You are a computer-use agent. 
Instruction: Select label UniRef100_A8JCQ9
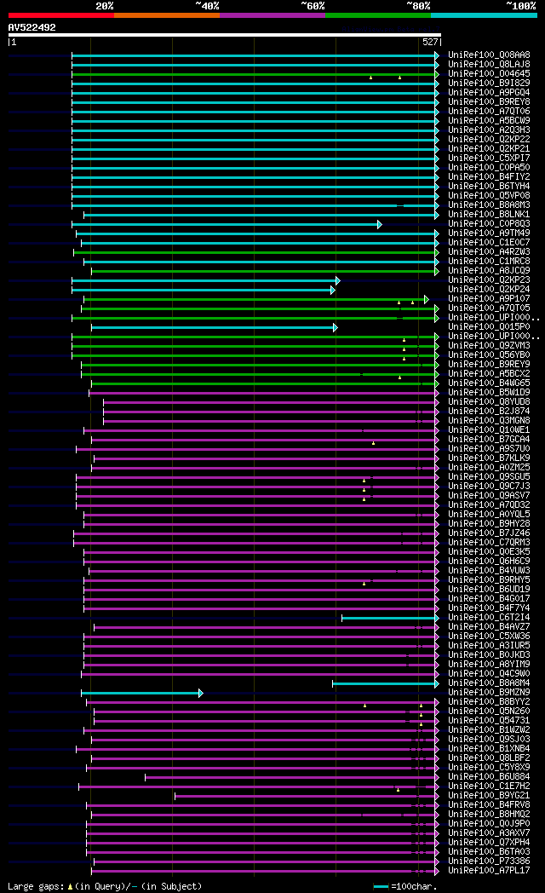pyautogui.click(x=489, y=271)
